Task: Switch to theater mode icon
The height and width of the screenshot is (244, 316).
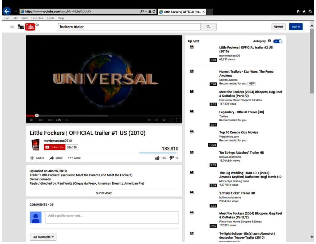Action: (171, 120)
